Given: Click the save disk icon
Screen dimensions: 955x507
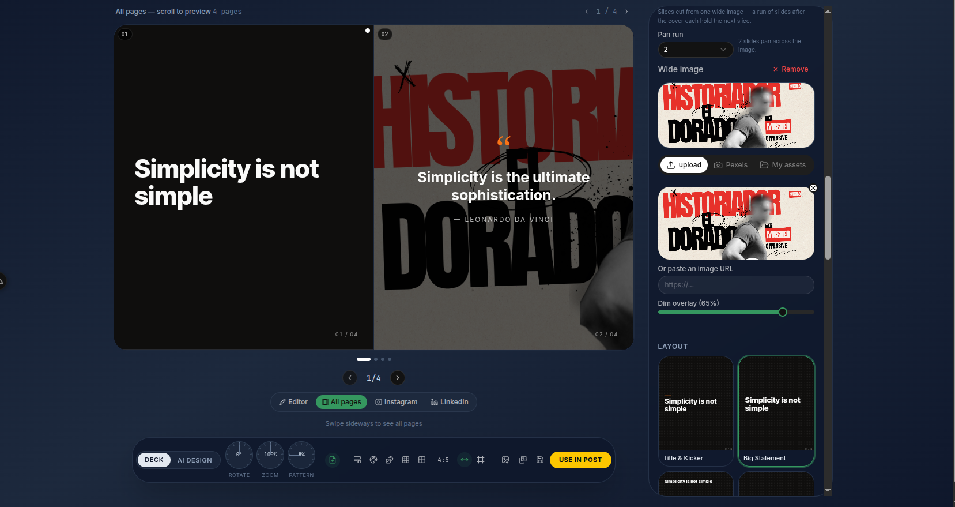Looking at the screenshot, I should (540, 460).
